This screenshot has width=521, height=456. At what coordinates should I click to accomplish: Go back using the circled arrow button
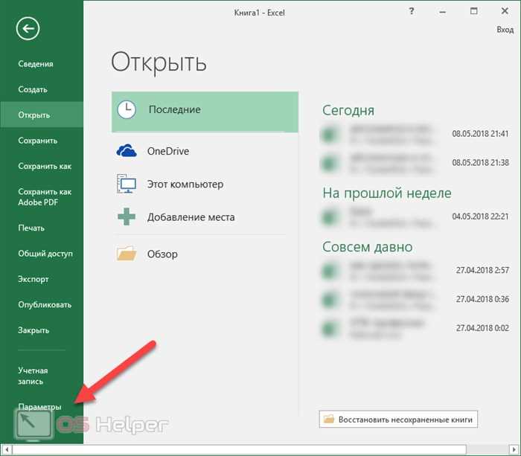tap(28, 28)
